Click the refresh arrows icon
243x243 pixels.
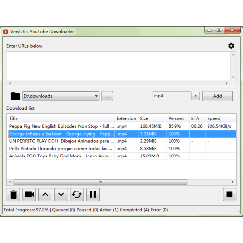pyautogui.click(x=77, y=194)
